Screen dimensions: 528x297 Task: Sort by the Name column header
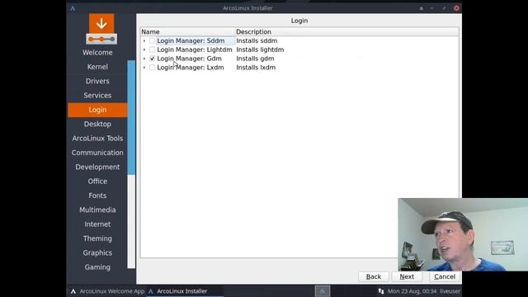click(187, 31)
